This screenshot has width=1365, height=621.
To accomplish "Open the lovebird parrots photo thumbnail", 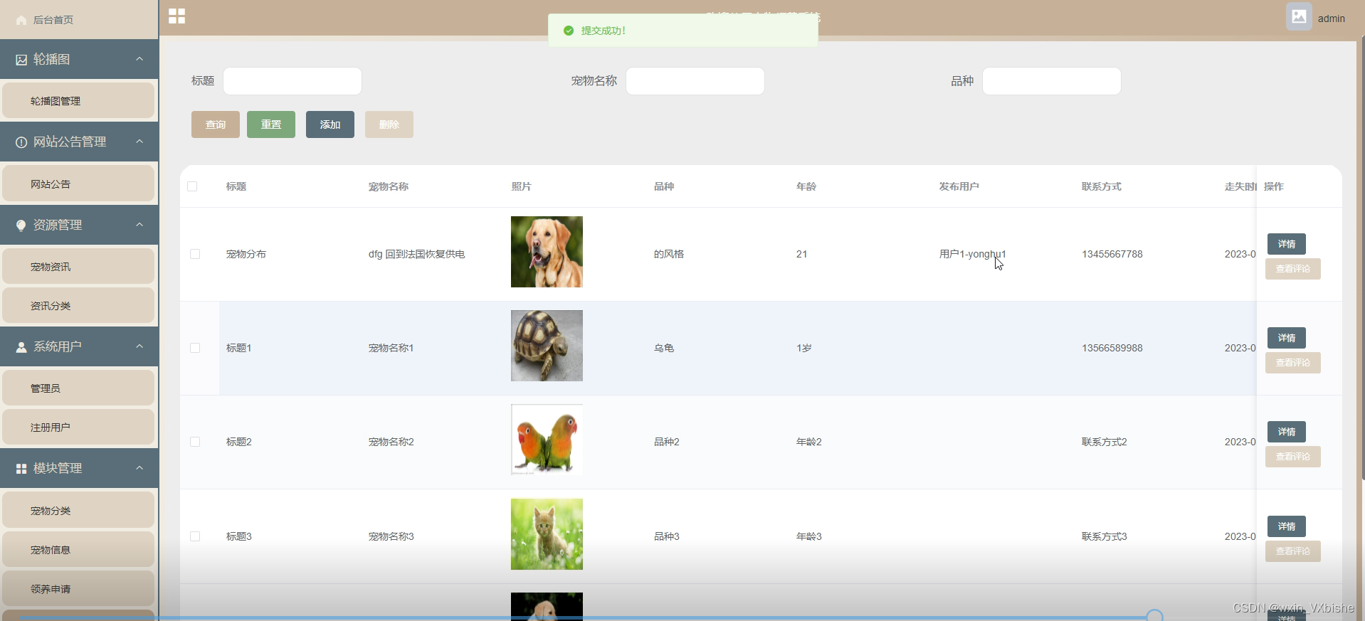I will (x=547, y=440).
